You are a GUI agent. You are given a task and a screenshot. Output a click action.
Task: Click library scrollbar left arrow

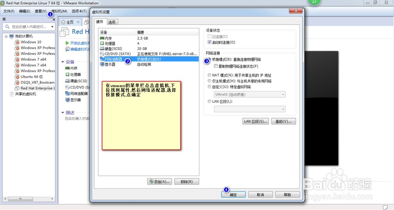(5, 199)
